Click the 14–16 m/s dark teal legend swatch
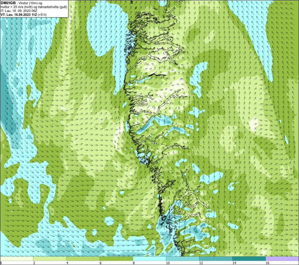Viewport: 299px width, 265px height. tap(249, 258)
